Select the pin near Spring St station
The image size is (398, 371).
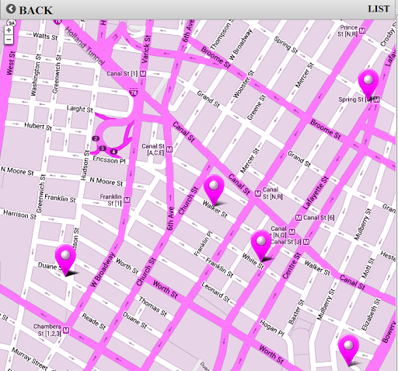[x=368, y=85]
